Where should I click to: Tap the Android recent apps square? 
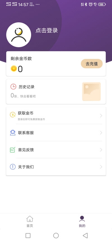28,236
